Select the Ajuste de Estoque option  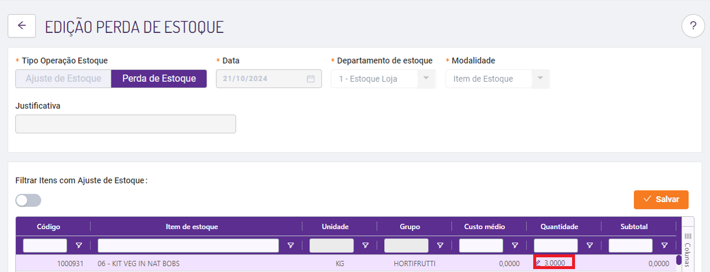click(x=64, y=79)
